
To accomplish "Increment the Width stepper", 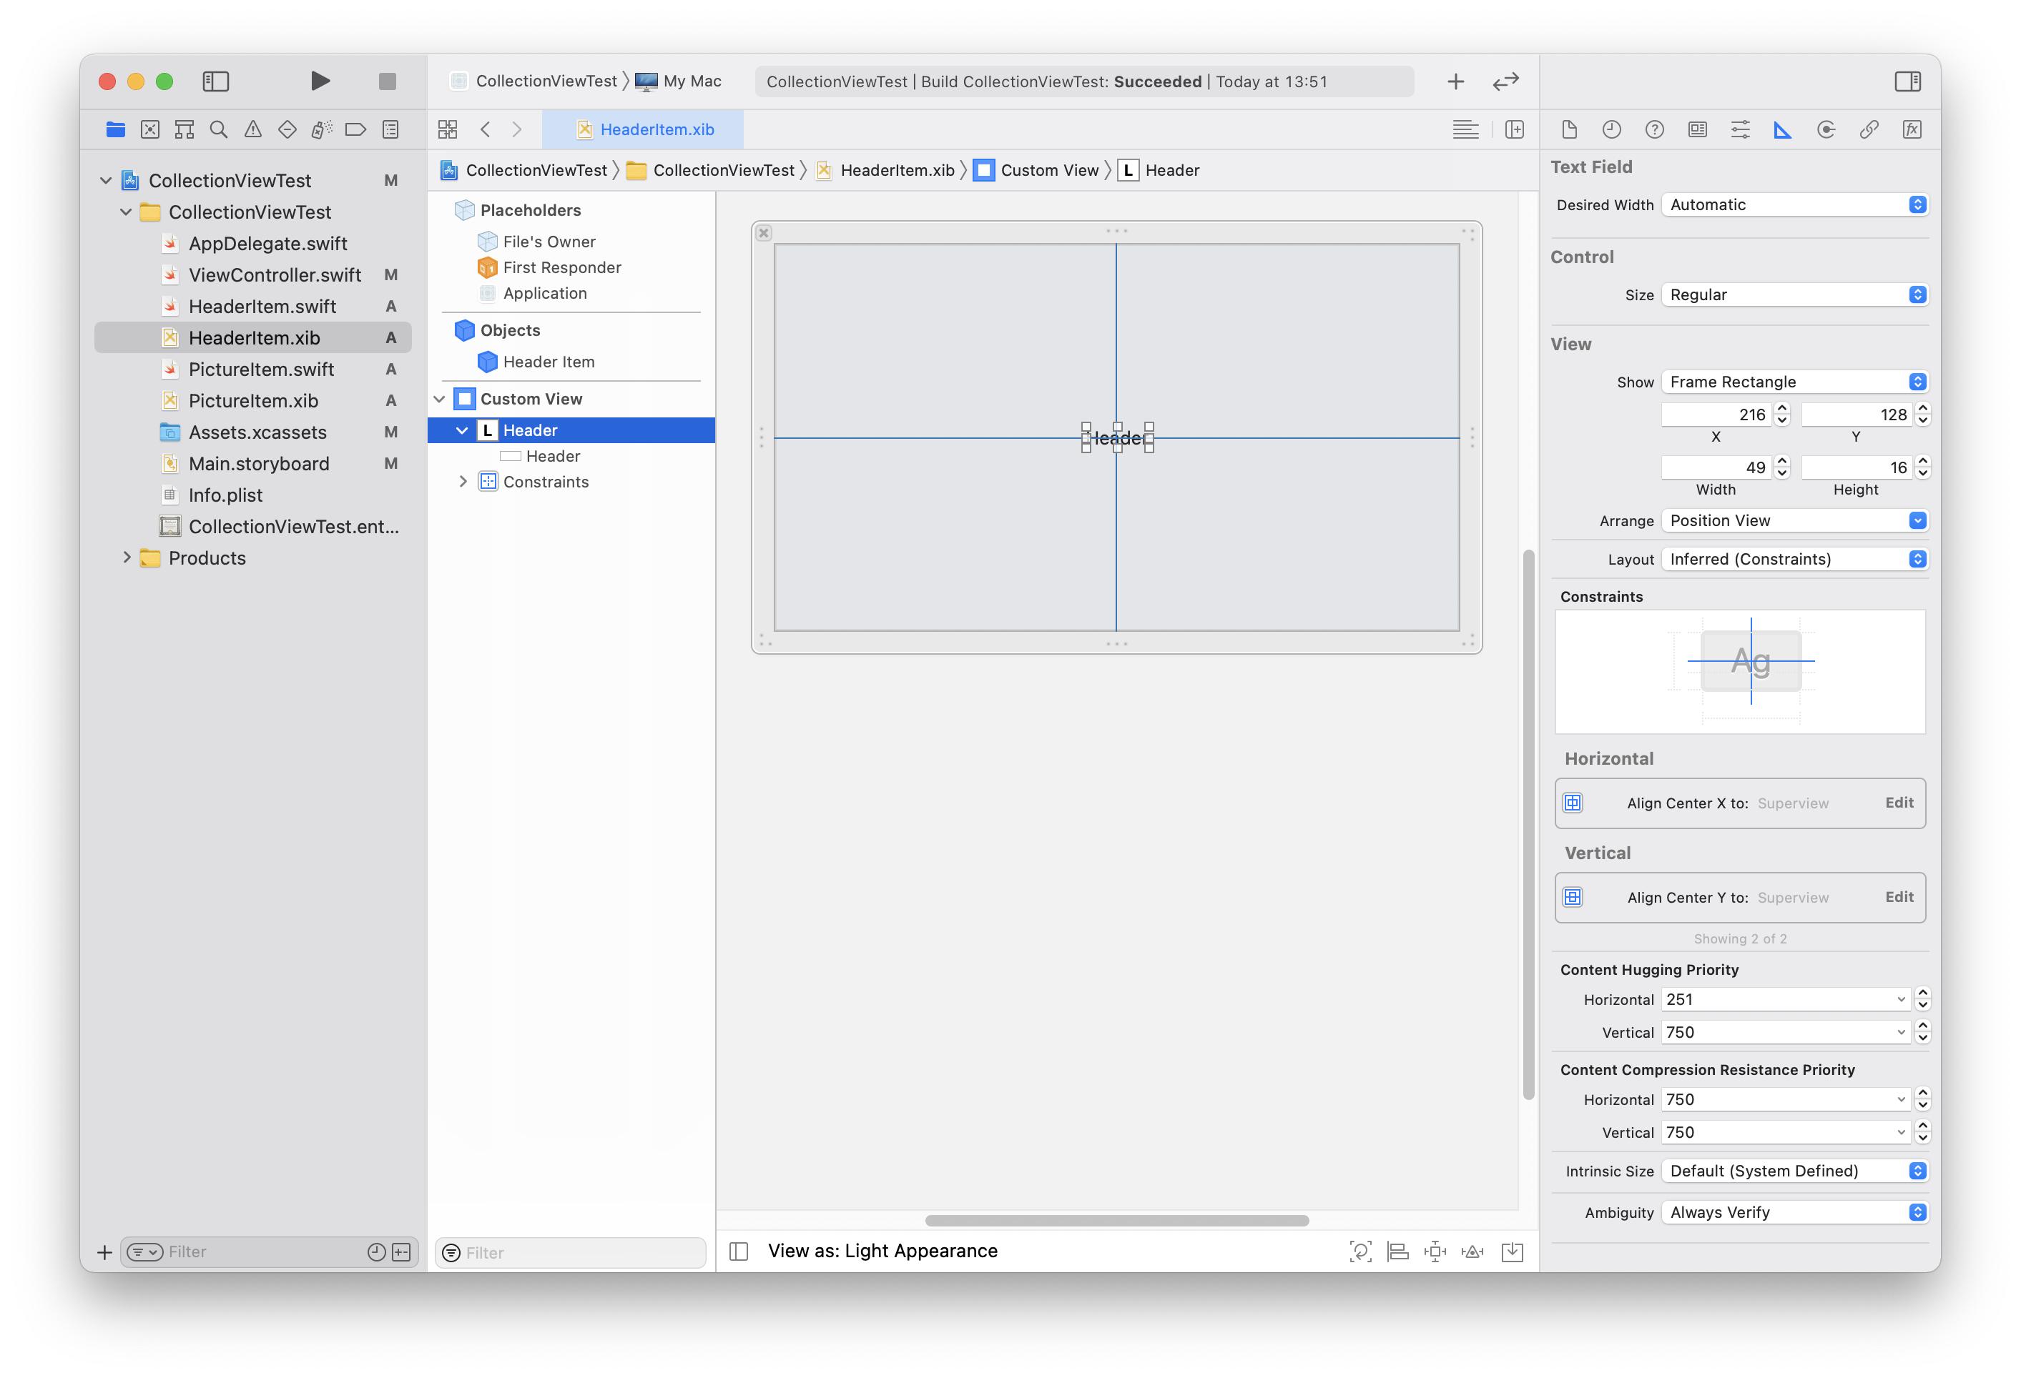I will (x=1782, y=462).
